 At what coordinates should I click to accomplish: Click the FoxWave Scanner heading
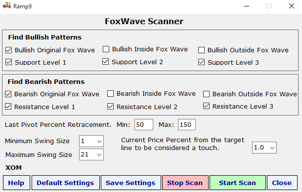pyautogui.click(x=144, y=21)
